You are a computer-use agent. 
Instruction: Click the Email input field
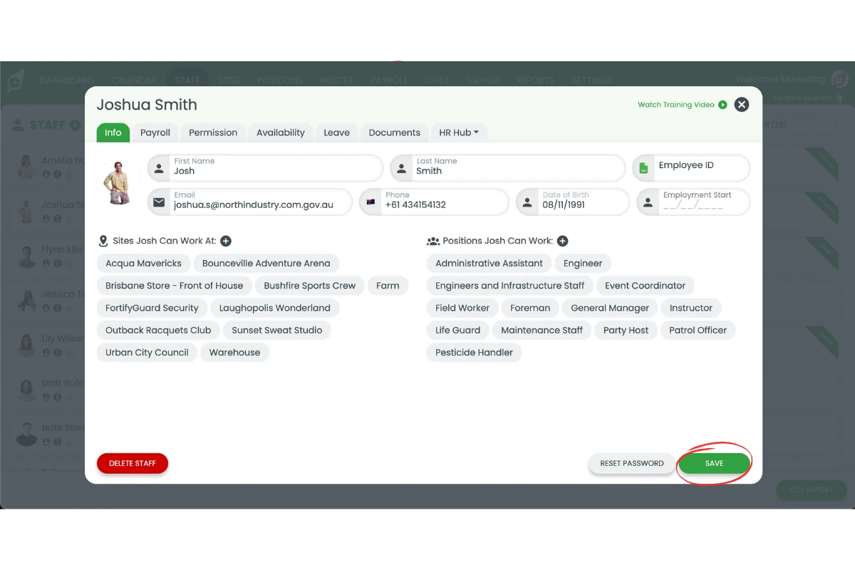(x=250, y=202)
